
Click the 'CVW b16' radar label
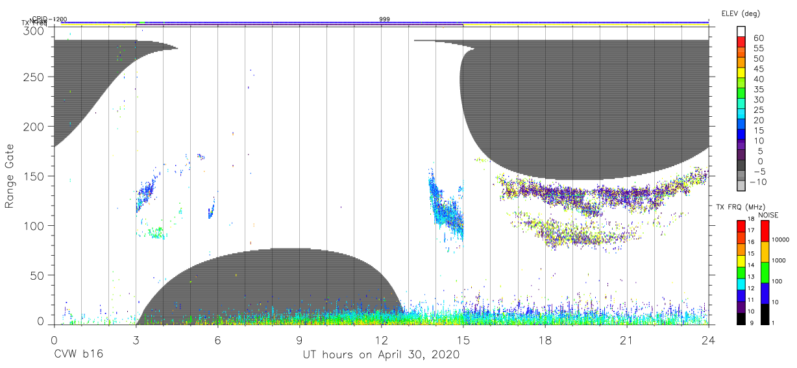point(78,355)
